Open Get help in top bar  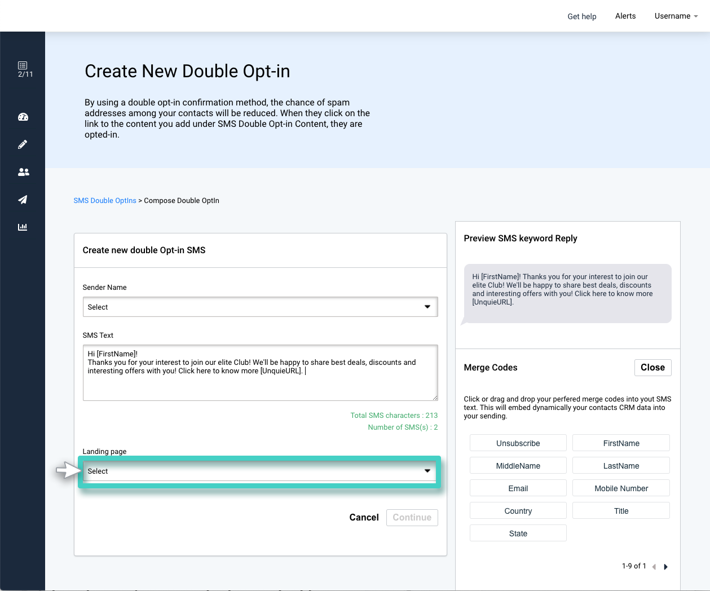pos(582,16)
